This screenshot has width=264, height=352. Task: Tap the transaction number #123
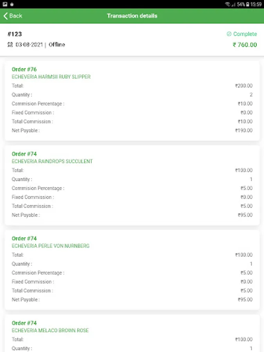click(x=15, y=34)
